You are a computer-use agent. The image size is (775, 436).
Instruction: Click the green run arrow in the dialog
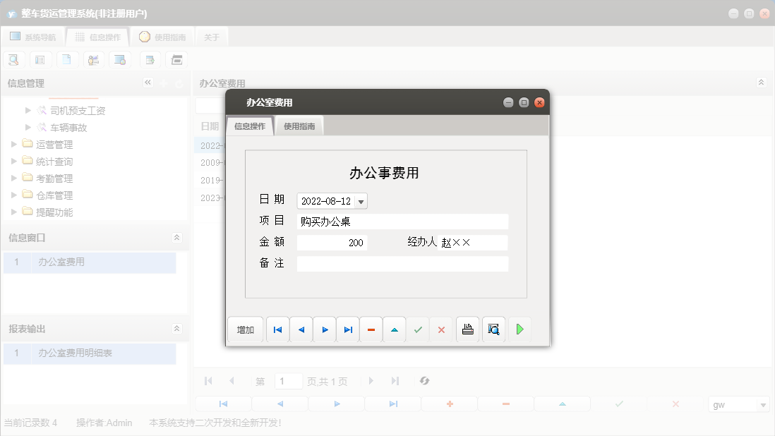[x=519, y=329]
